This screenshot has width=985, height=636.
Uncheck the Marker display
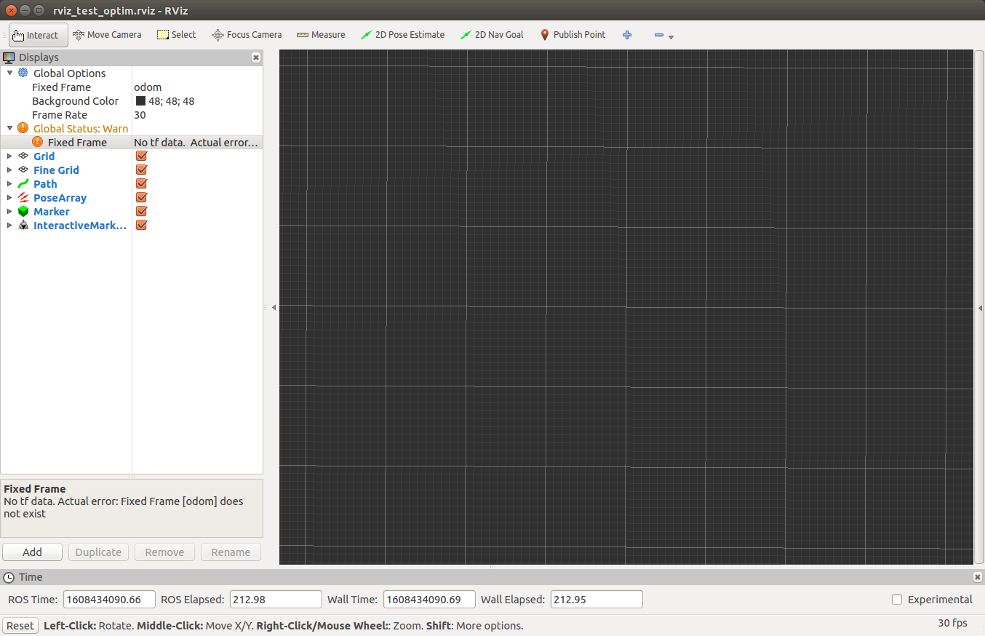[x=141, y=211]
